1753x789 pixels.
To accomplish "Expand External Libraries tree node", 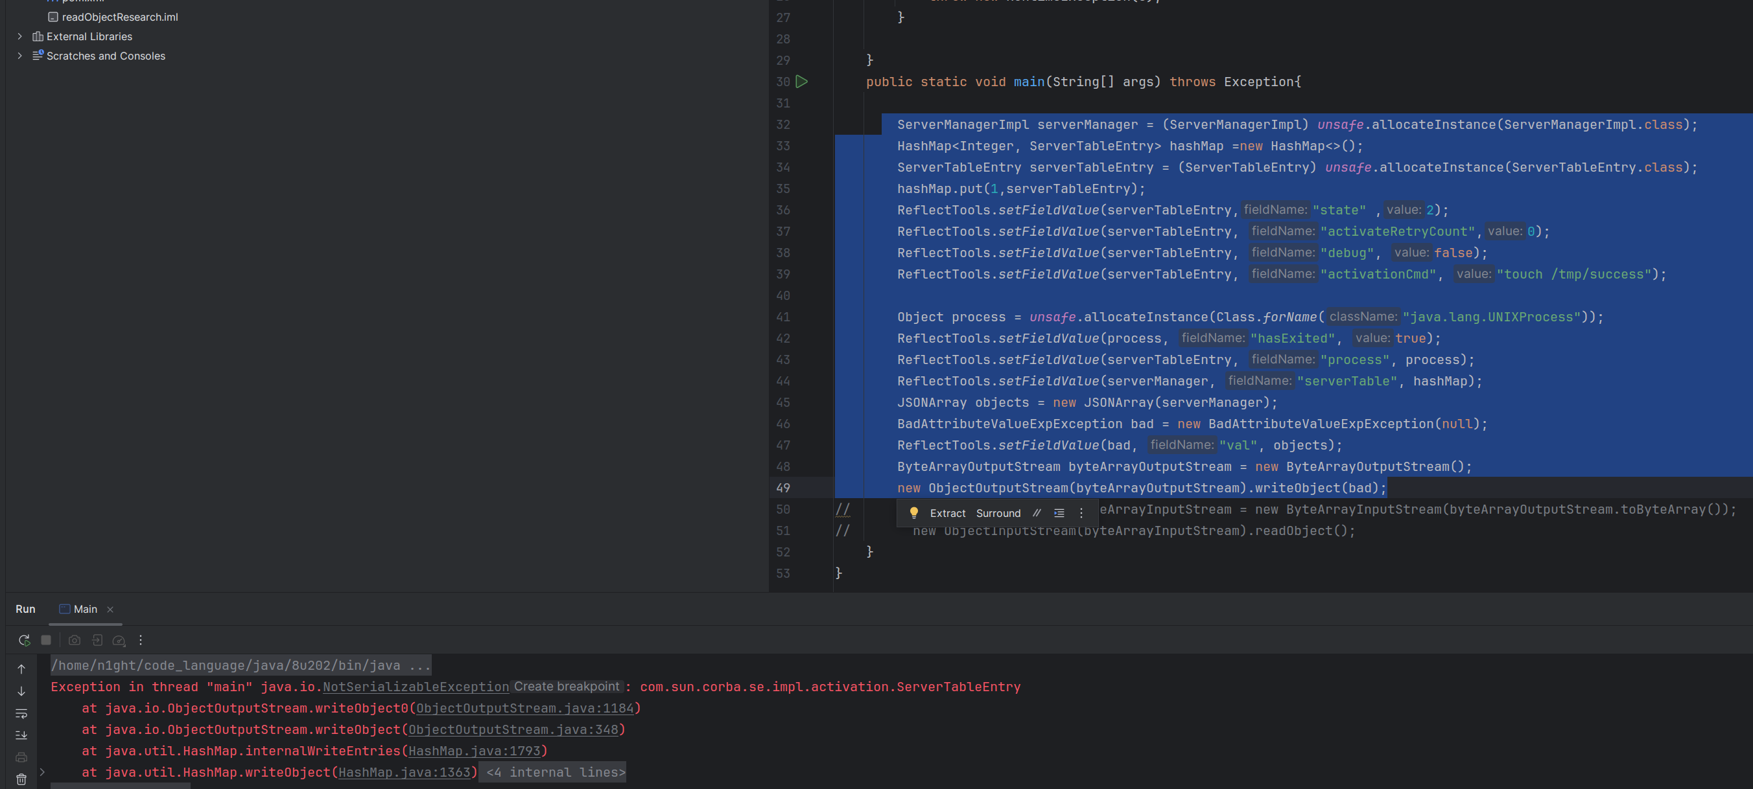I will pyautogui.click(x=19, y=36).
